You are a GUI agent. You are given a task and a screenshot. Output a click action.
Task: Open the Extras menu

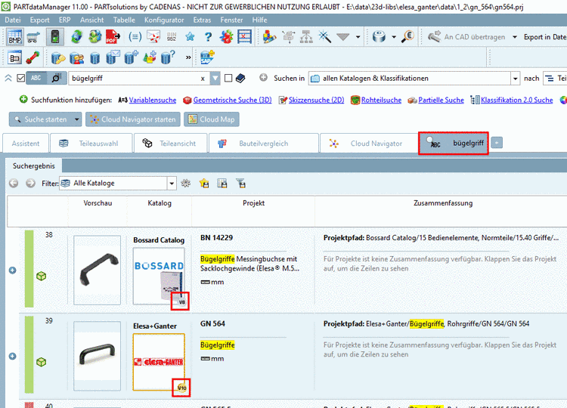[x=202, y=20]
